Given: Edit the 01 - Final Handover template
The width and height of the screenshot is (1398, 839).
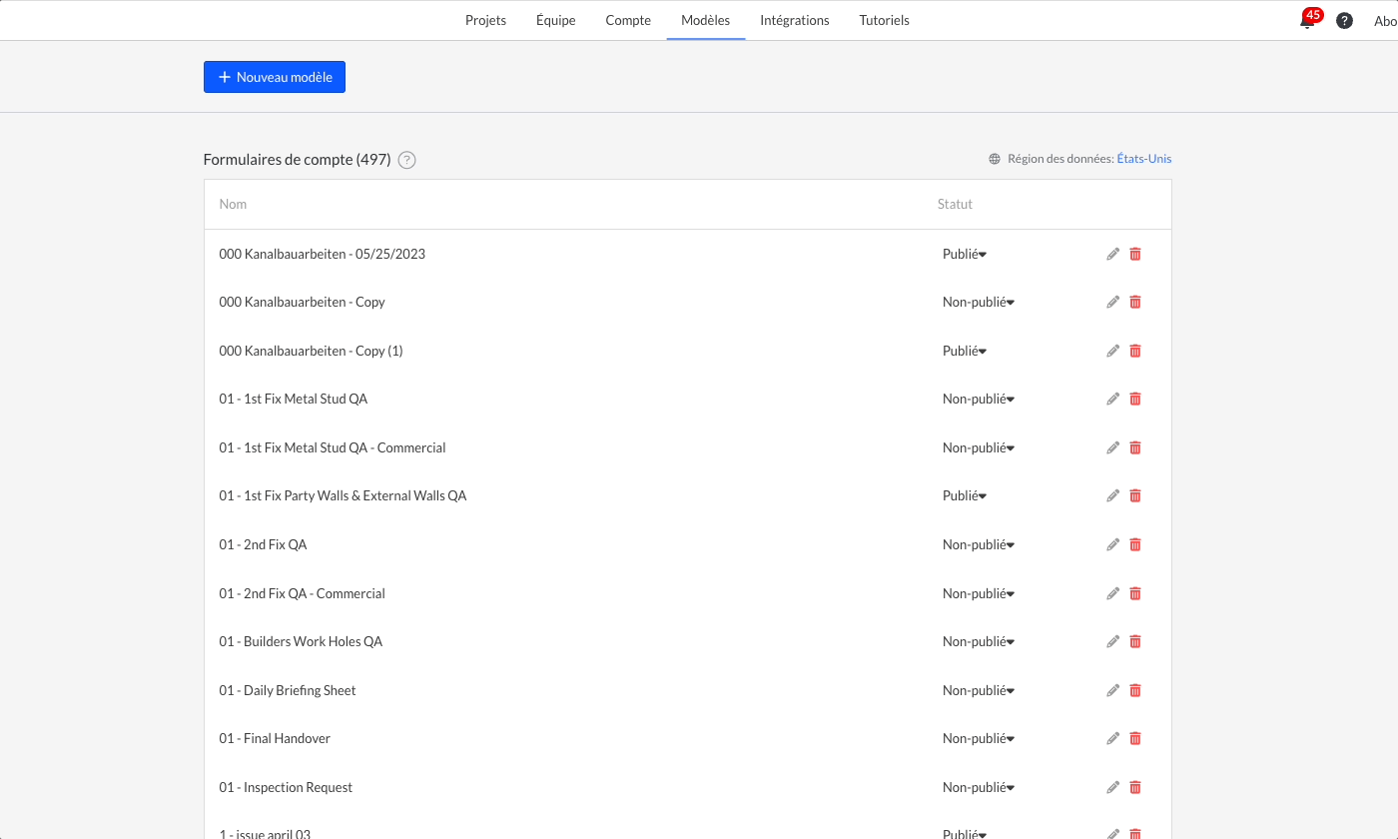Looking at the screenshot, I should click(x=1112, y=738).
